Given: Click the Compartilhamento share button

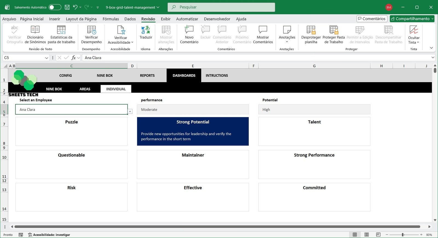Looking at the screenshot, I should (412, 19).
